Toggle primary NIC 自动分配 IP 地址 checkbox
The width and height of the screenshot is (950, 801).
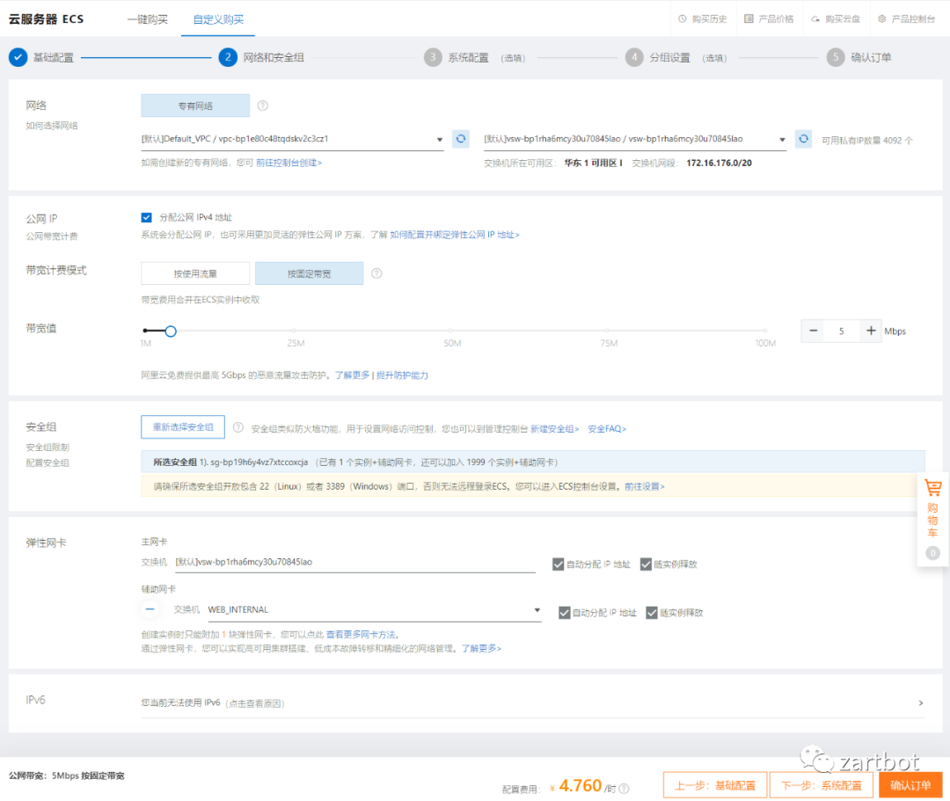coord(558,564)
